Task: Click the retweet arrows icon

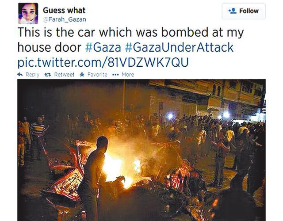Action: (48, 75)
